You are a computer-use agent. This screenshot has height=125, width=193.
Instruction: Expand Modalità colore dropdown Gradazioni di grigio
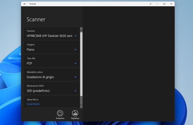click(52, 77)
